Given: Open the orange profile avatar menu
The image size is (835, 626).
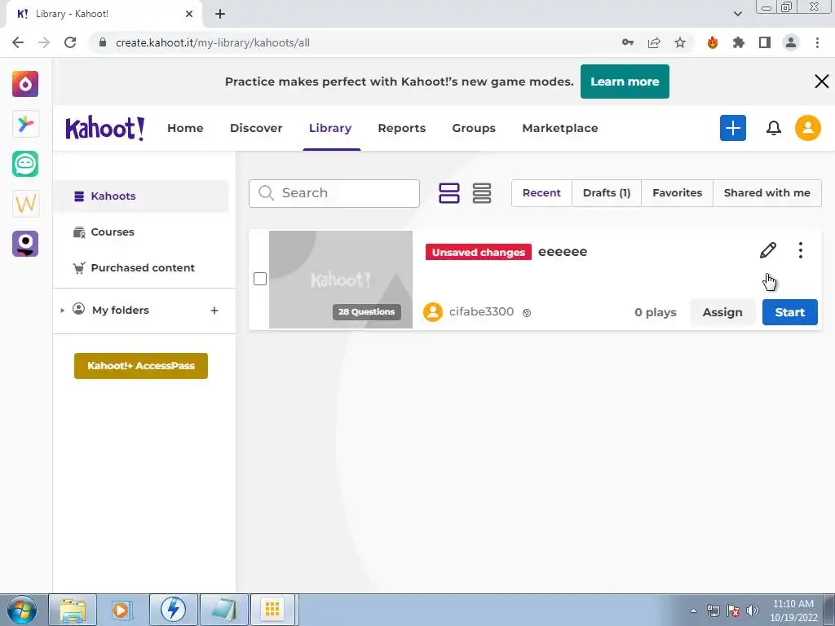Looking at the screenshot, I should point(808,128).
